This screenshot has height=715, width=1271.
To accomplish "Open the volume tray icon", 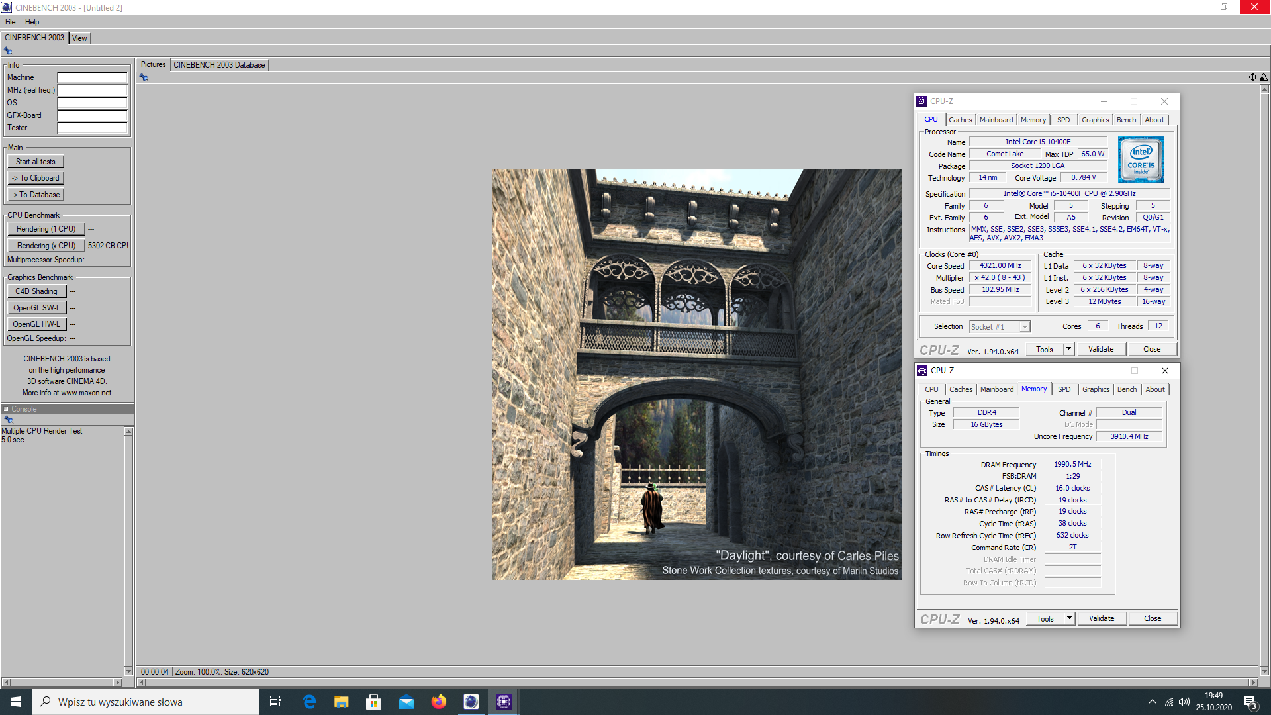I will pyautogui.click(x=1184, y=702).
